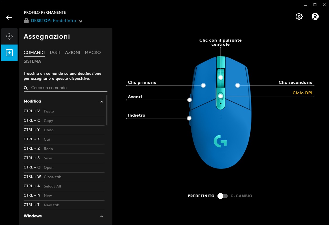Open the user account icon

click(x=315, y=16)
